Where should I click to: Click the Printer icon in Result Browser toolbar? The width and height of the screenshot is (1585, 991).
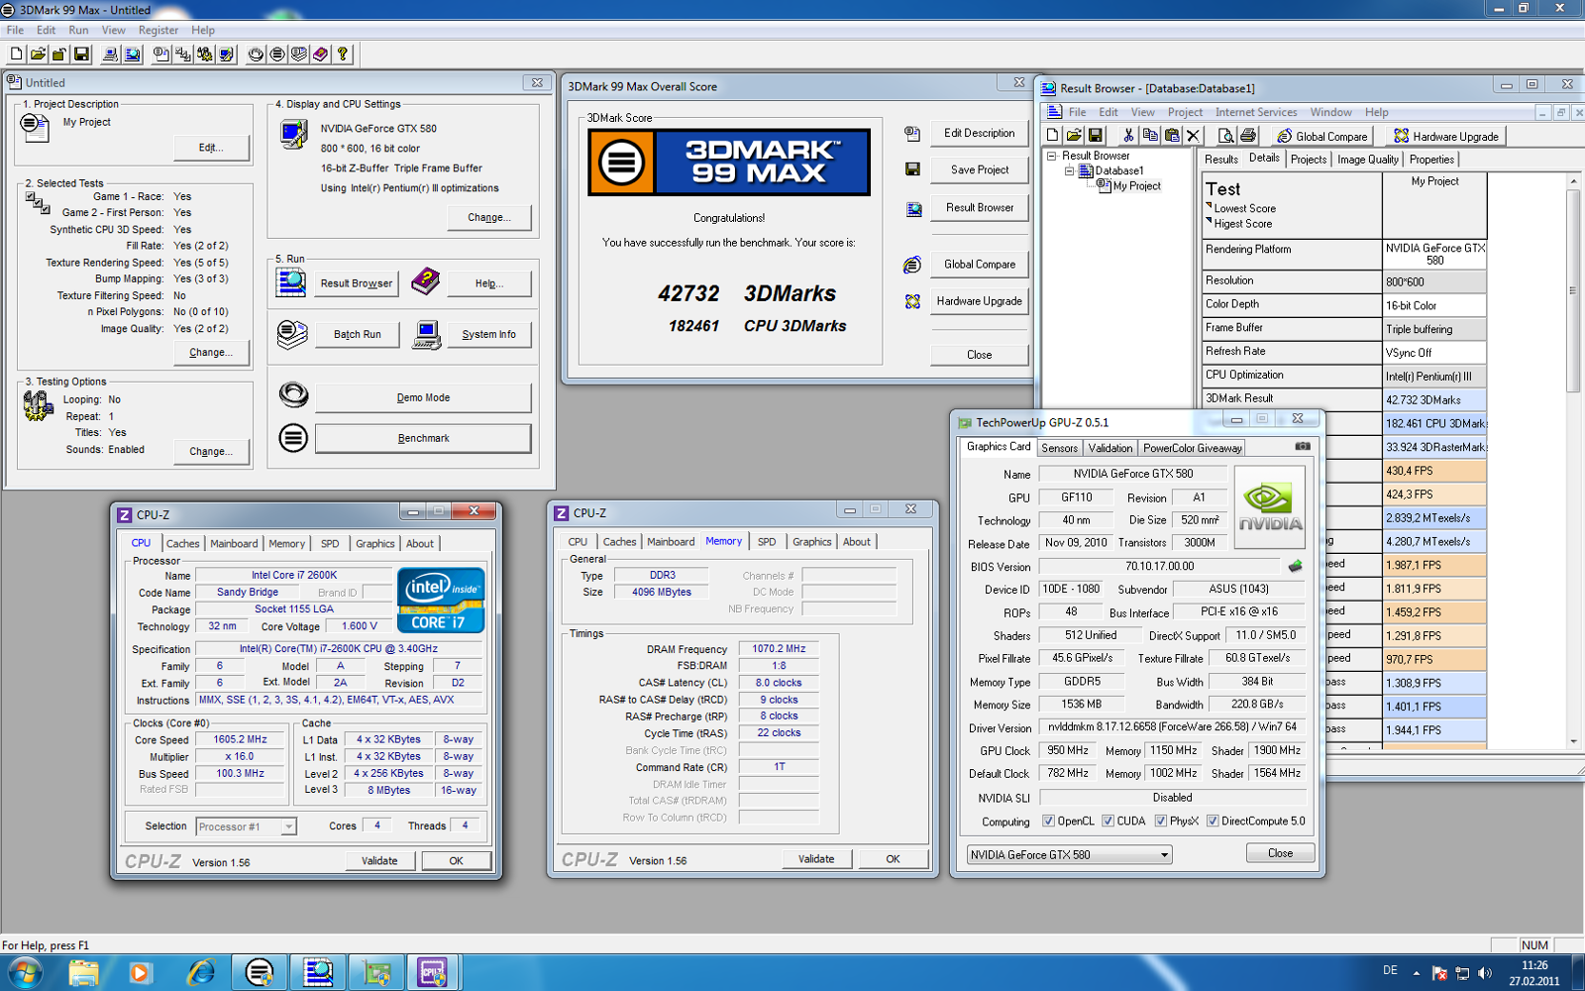pyautogui.click(x=1248, y=136)
